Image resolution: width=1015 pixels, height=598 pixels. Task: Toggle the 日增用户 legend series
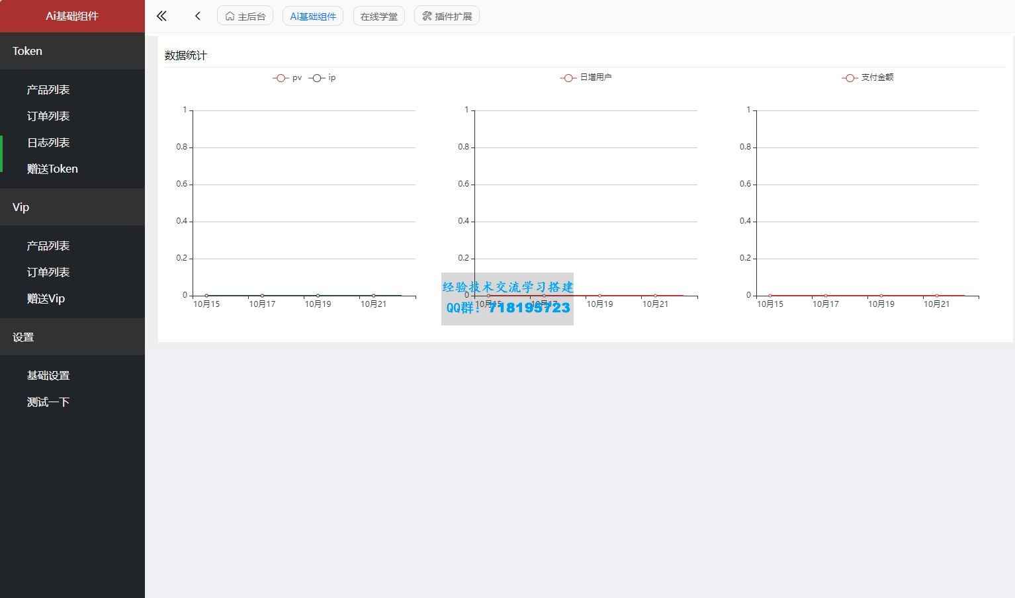click(586, 77)
